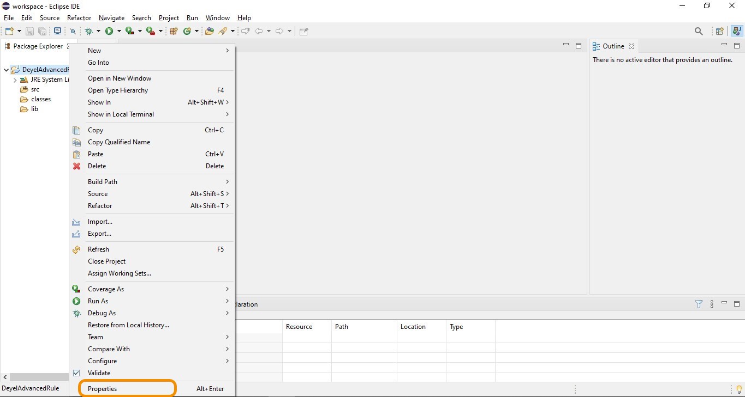Choose Delete from the context menu
The image size is (745, 397).
(x=152, y=166)
